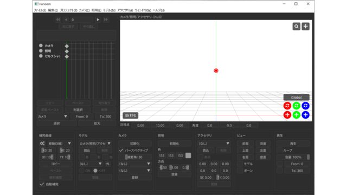Open first (なし) dropdown in カメラ panel
This screenshot has height=195, width=347.
point(135,164)
